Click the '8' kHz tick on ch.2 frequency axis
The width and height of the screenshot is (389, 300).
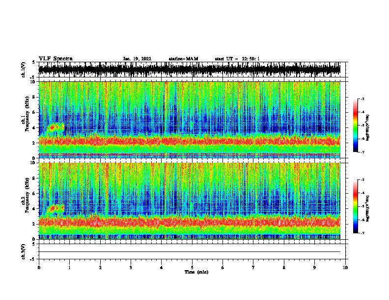(x=34, y=178)
